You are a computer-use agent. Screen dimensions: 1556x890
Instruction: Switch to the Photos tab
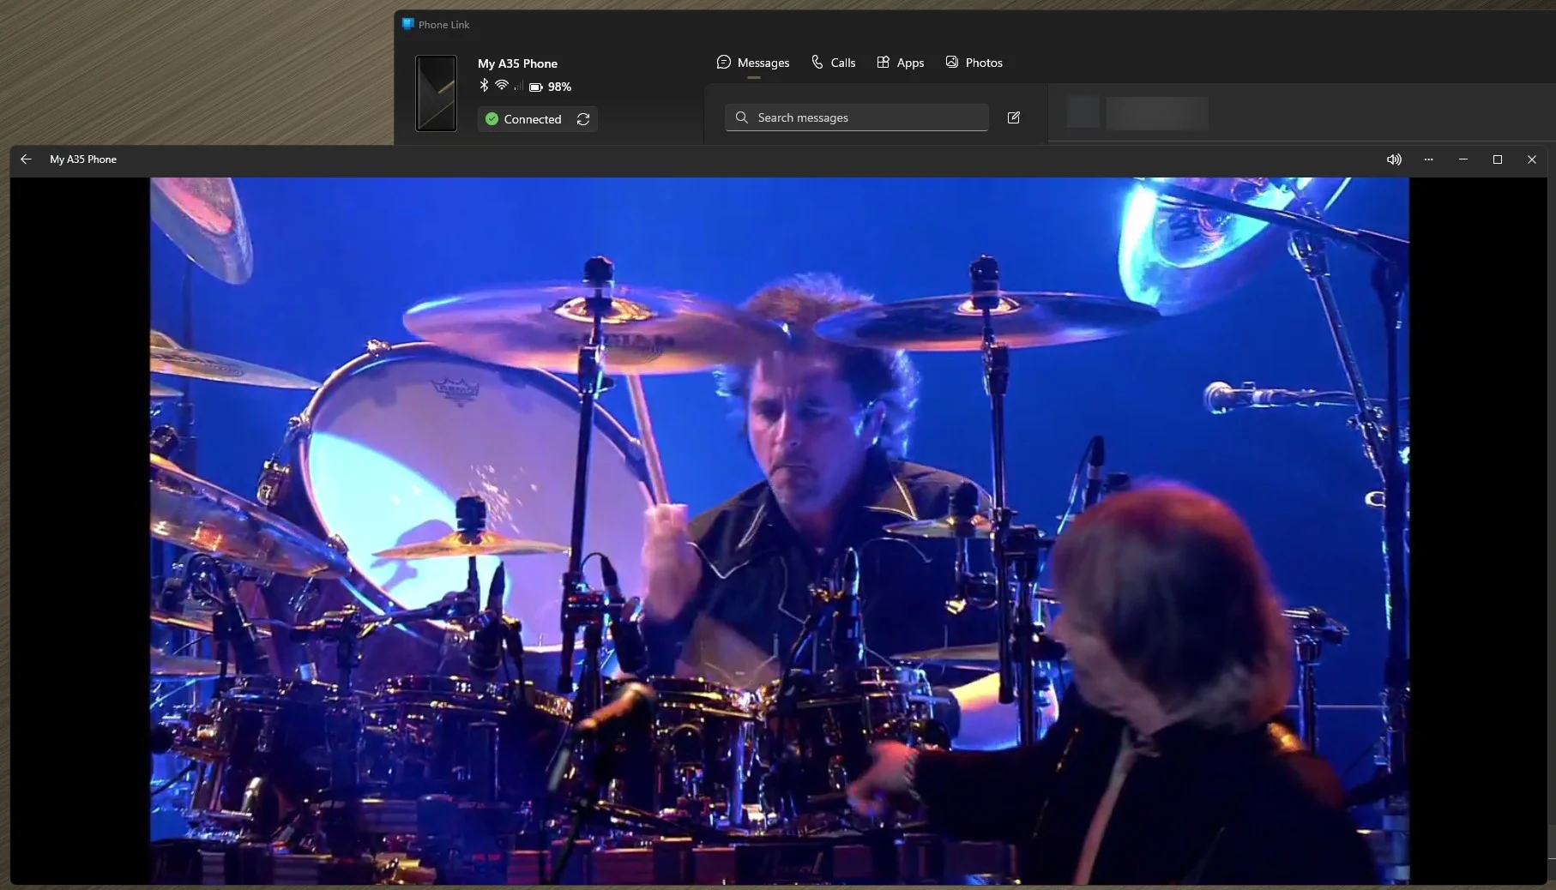[x=974, y=63]
